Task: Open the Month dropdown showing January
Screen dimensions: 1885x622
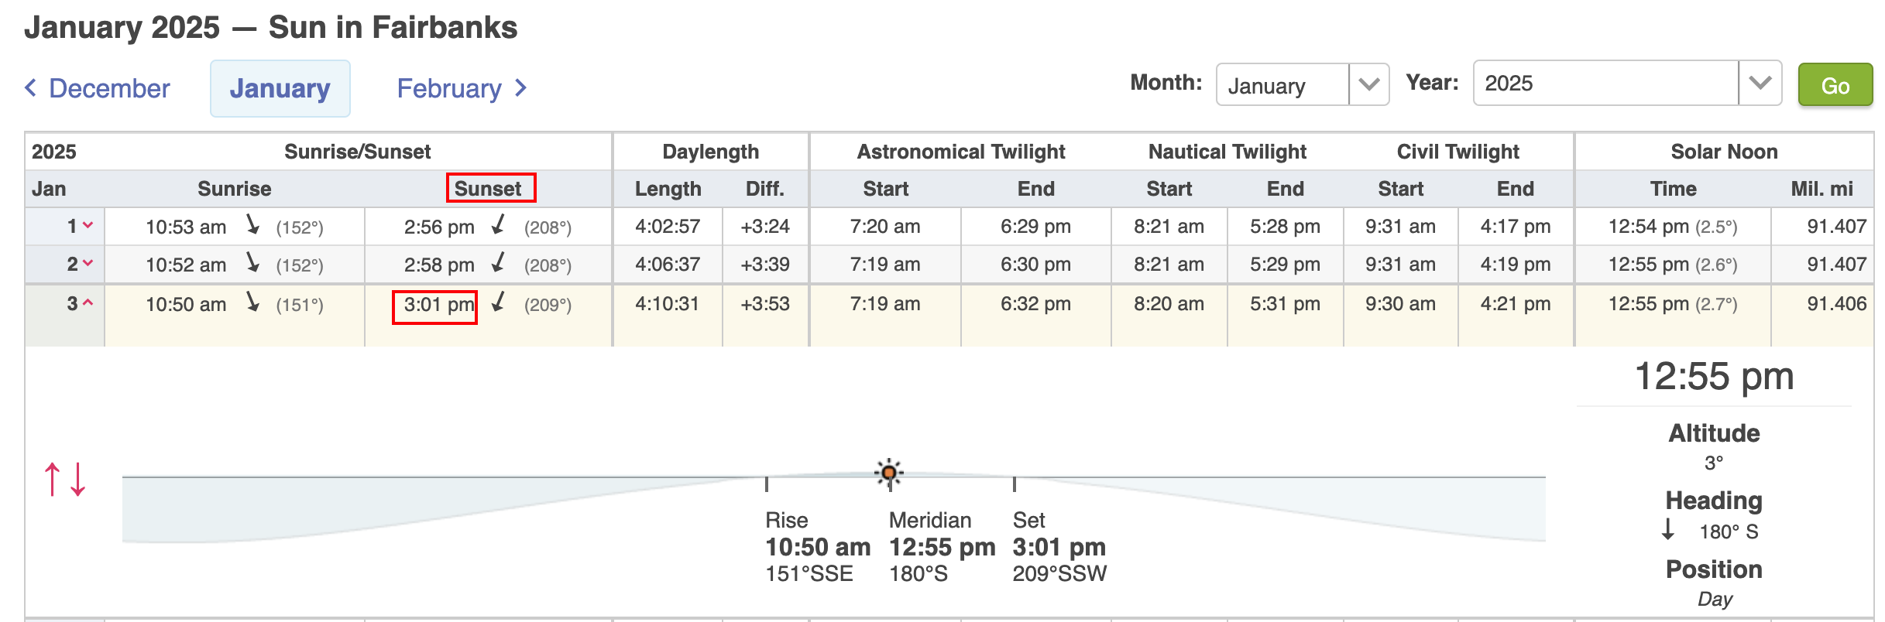Action: click(1303, 84)
